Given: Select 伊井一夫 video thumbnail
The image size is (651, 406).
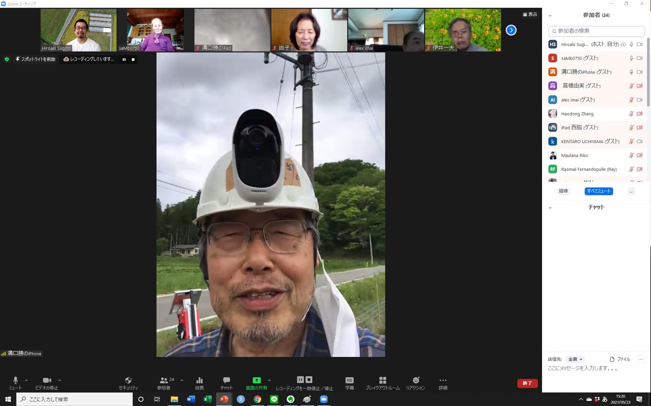Looking at the screenshot, I should [x=463, y=30].
